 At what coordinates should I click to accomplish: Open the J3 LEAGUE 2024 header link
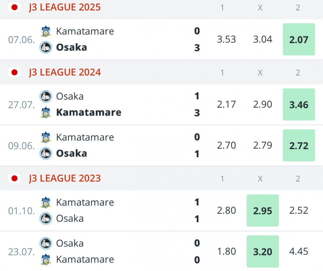(x=65, y=72)
